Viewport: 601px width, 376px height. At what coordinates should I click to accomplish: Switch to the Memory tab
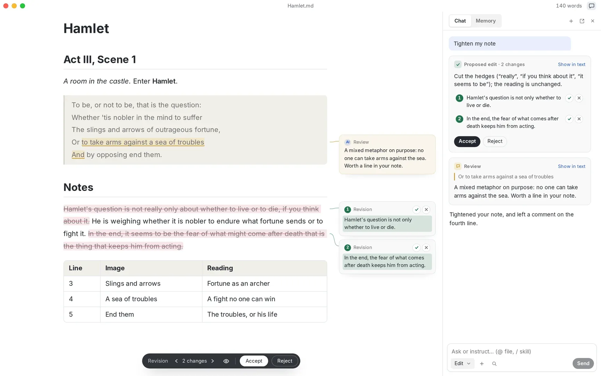[x=486, y=21]
